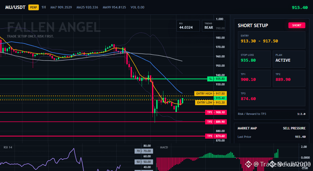
Task: Click the red SHORT button
Action: [x=297, y=25]
